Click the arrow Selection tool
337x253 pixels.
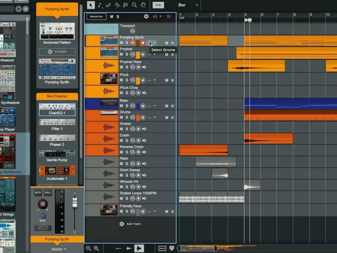[x=91, y=5]
